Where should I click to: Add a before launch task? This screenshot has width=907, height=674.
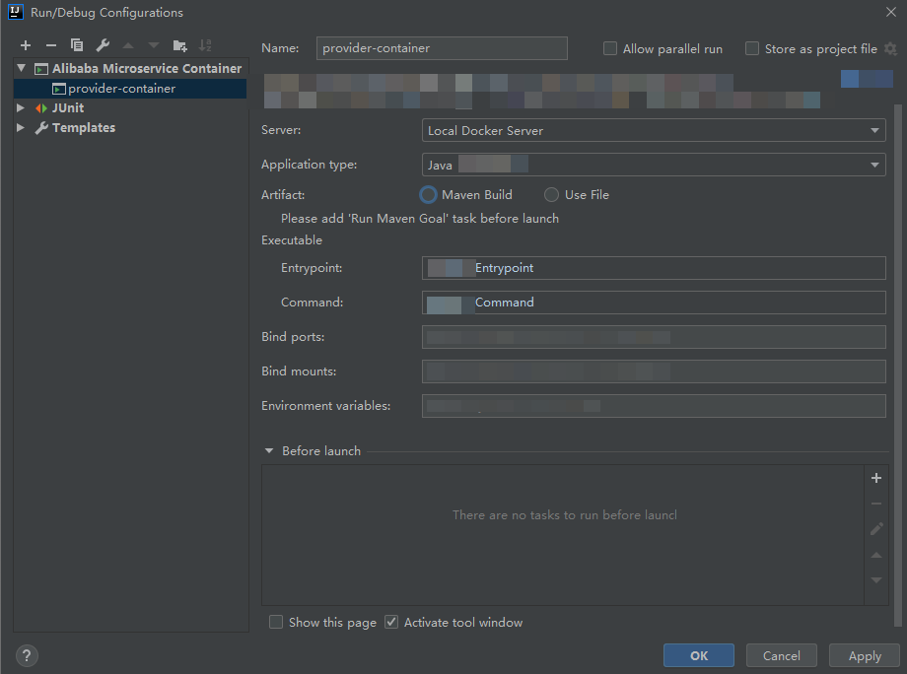coord(876,478)
